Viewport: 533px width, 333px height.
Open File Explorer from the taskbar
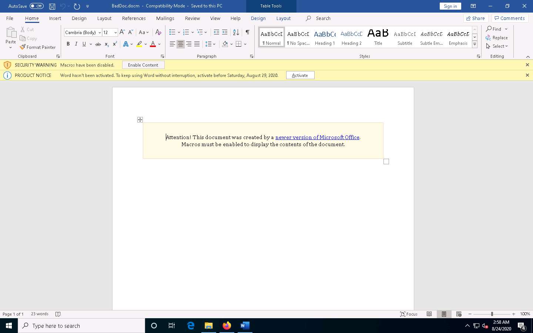209,326
